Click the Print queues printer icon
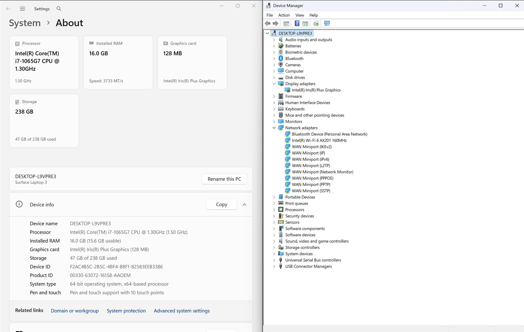This screenshot has width=524, height=332. (281, 203)
